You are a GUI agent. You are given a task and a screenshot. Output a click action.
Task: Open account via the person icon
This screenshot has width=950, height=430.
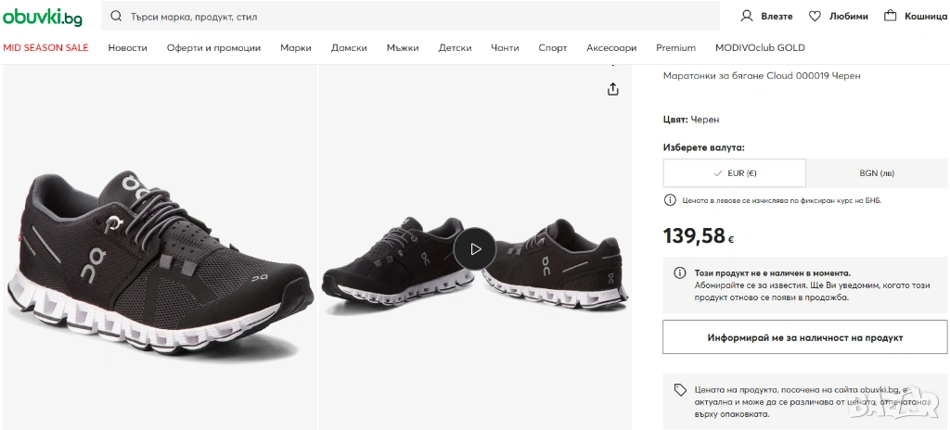(747, 16)
